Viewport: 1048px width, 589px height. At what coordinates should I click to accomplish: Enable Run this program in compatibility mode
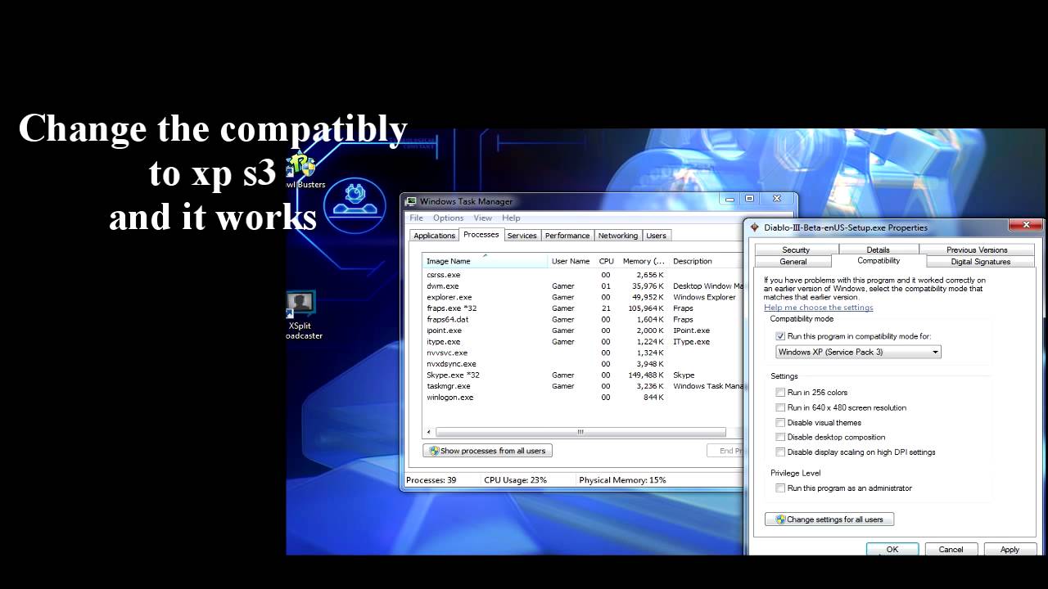pos(780,336)
